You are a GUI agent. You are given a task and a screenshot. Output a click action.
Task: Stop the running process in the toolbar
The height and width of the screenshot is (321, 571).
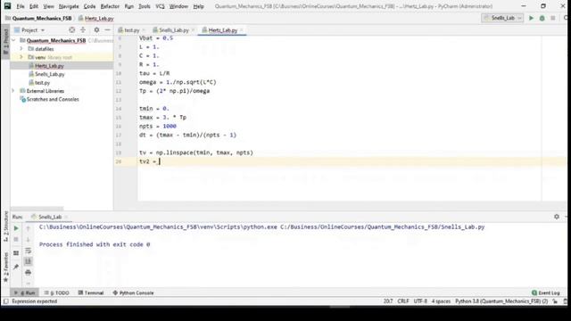coord(553,18)
